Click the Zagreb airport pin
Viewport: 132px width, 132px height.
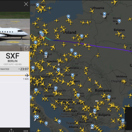coord(56,88)
